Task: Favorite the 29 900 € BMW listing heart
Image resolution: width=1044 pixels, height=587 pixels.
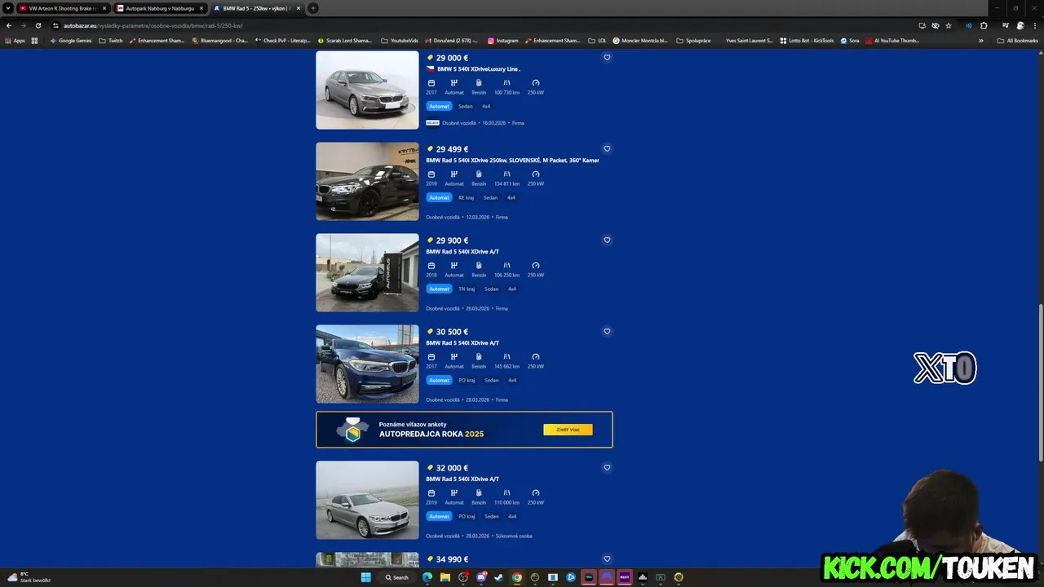Action: pos(607,241)
